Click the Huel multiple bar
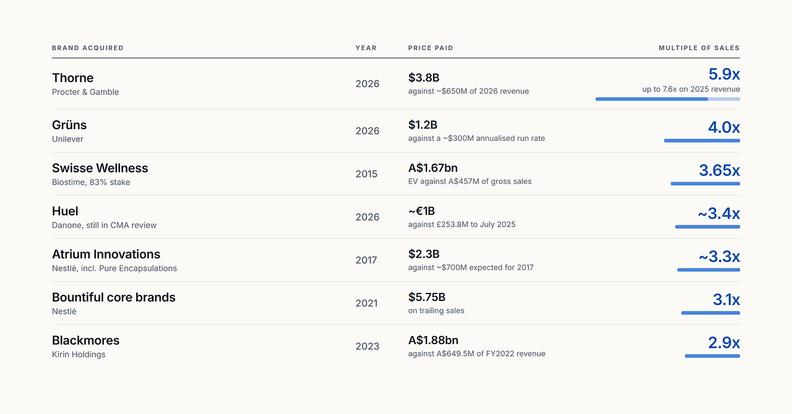Screen dimensions: 792x414 [x=708, y=227]
